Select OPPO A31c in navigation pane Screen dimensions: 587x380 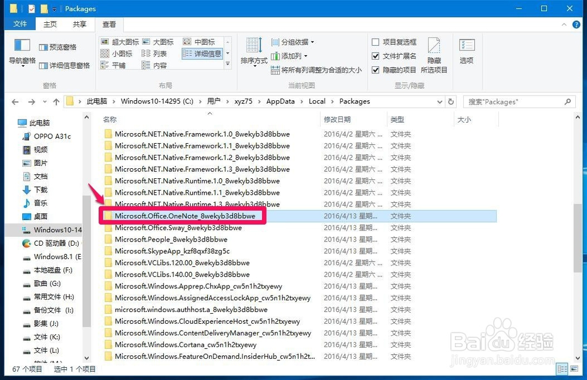point(47,136)
